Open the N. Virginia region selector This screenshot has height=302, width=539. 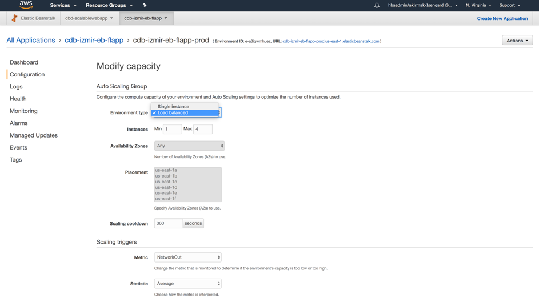[x=478, y=5]
